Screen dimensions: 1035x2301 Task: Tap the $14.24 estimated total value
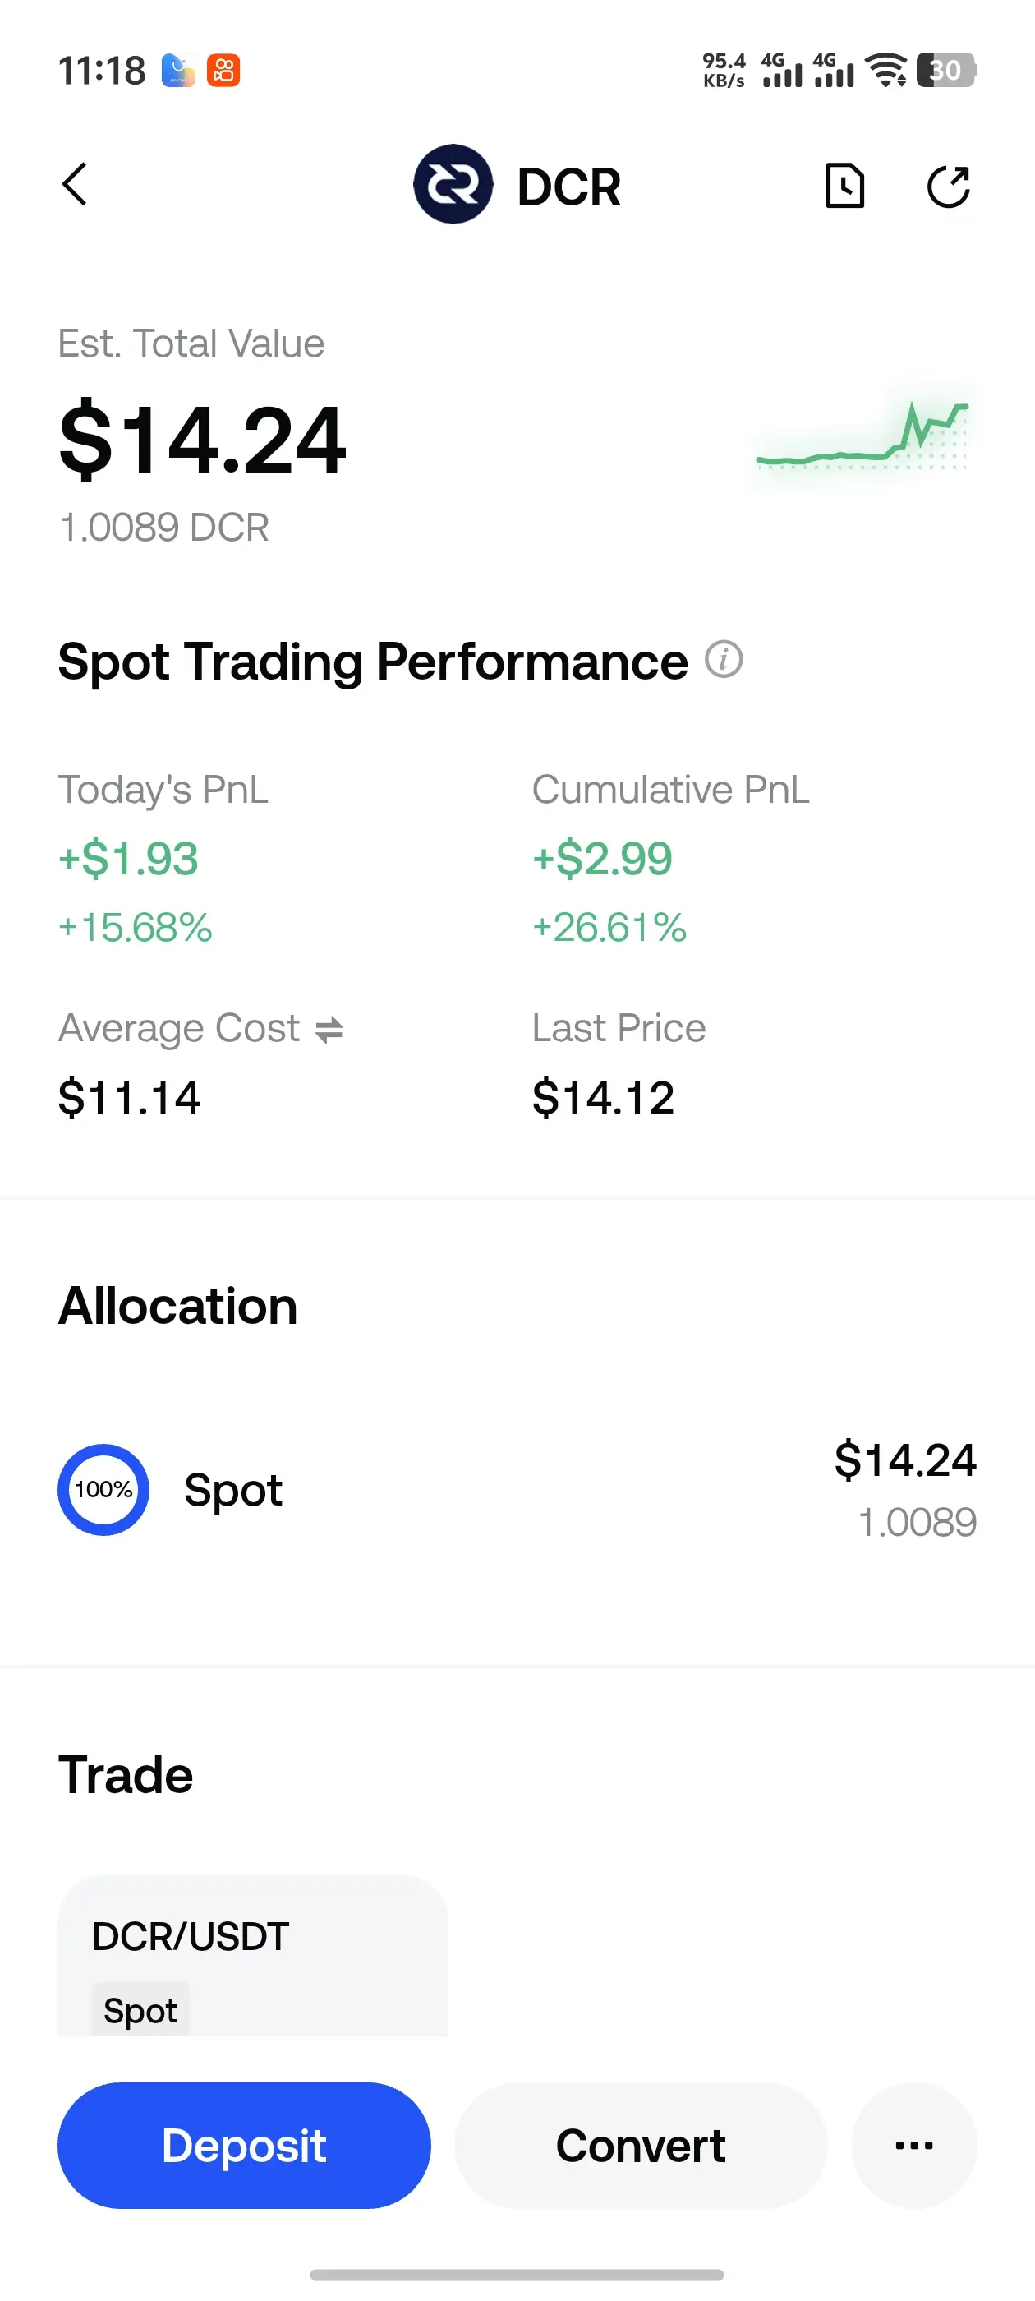202,440
